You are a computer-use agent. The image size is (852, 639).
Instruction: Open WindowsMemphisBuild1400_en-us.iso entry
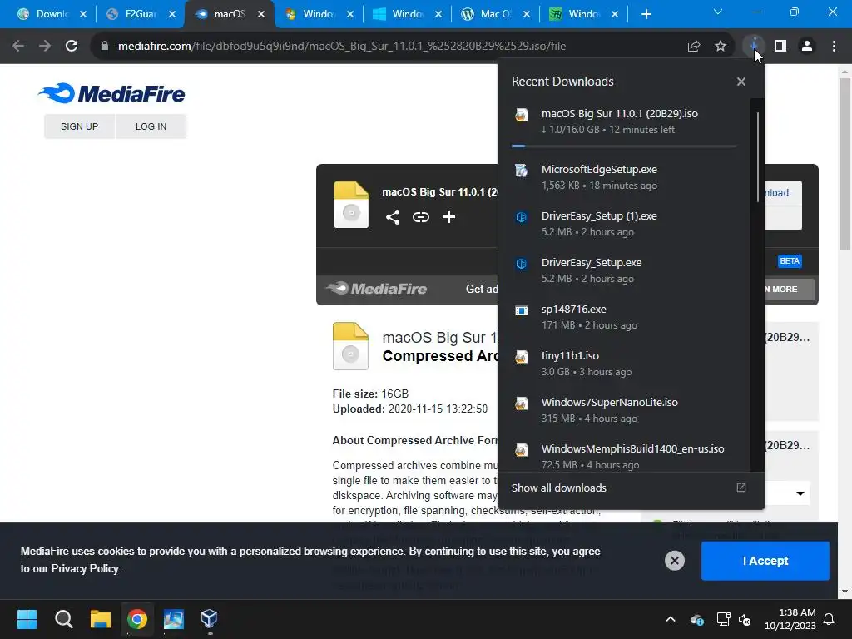tap(624, 457)
